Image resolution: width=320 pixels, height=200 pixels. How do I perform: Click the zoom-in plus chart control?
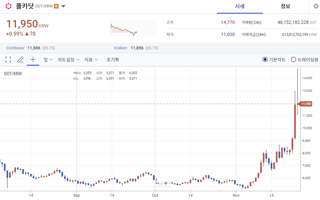click(166, 183)
